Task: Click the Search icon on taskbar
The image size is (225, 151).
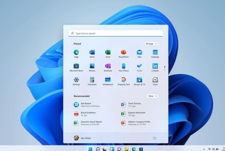Action: (x=98, y=149)
